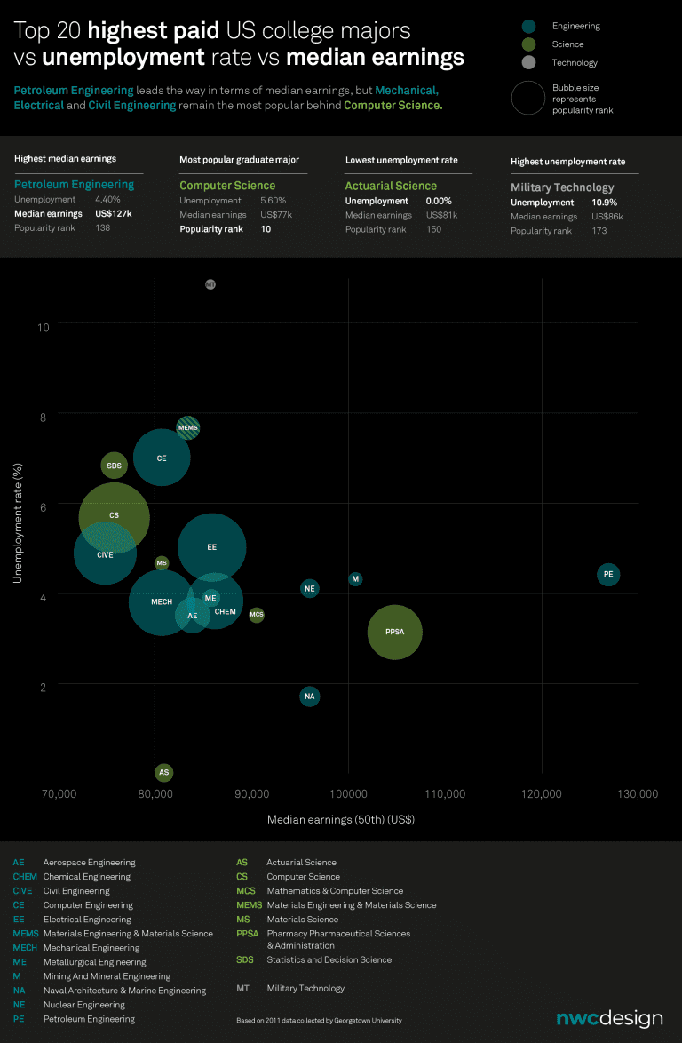Click the NE Nuclear Engineering bubble
Viewport: 682px width, 1043px height.
309,588
